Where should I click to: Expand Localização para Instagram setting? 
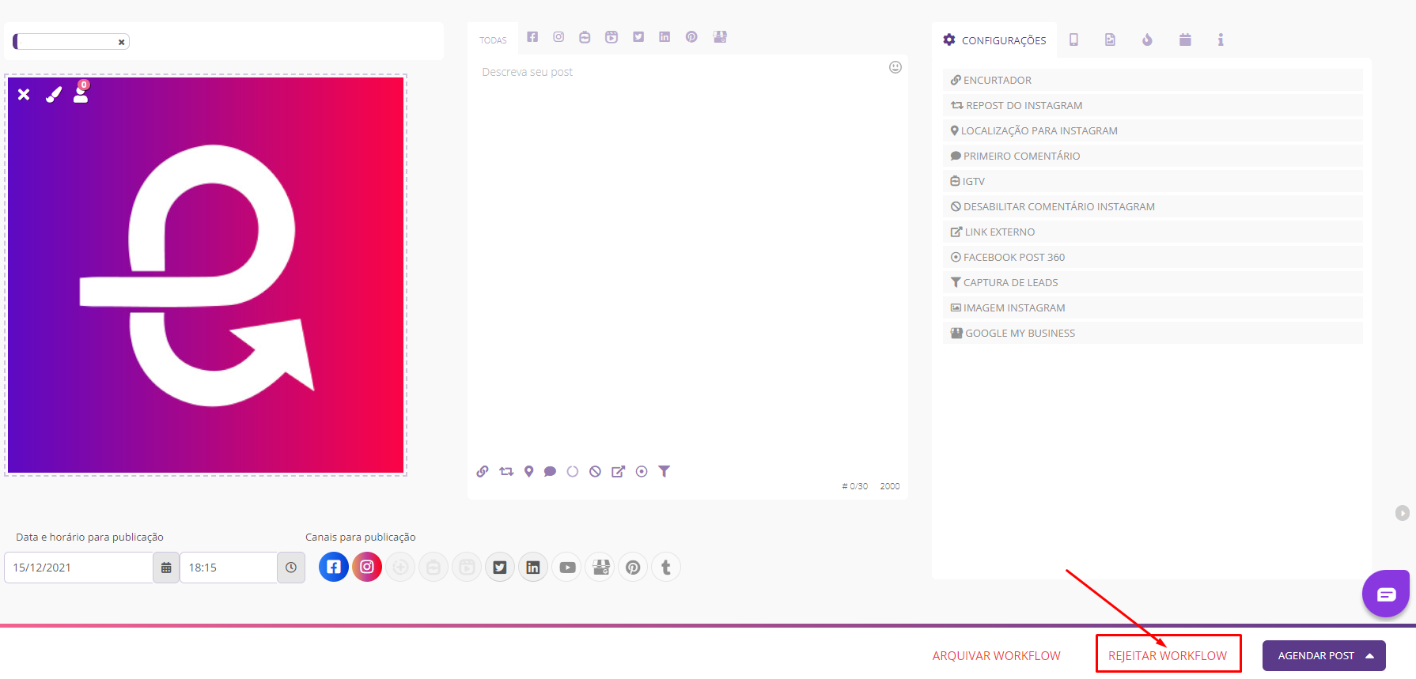(1153, 130)
